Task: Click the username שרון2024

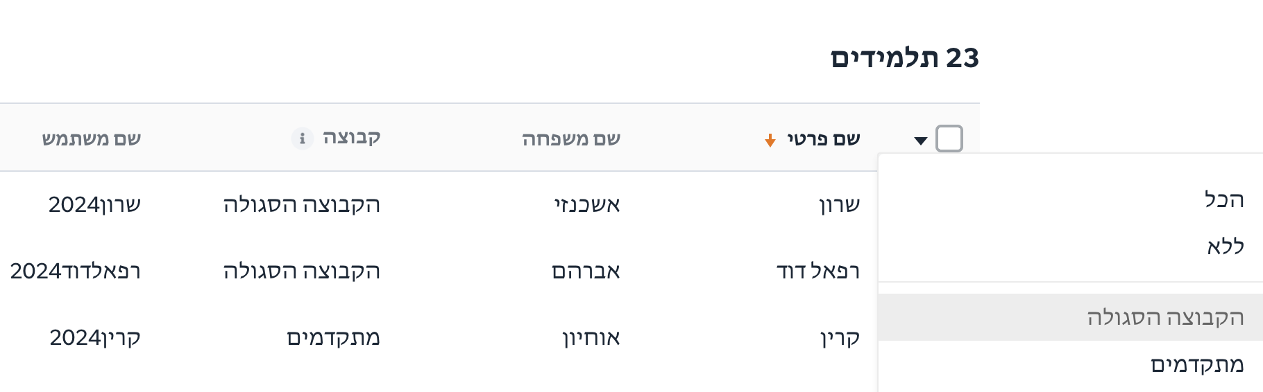Action: tap(94, 204)
